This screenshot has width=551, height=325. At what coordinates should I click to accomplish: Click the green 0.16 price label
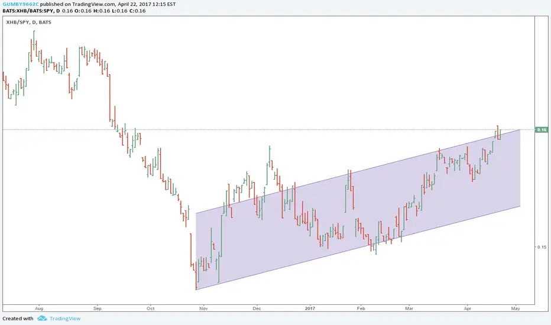coord(542,129)
